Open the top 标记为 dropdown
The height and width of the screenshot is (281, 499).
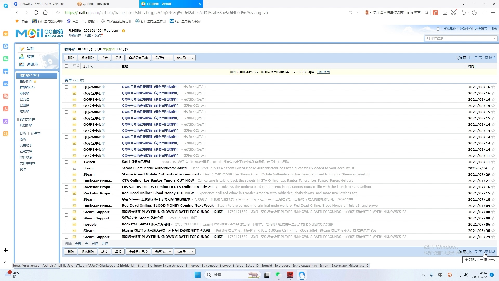(162, 58)
